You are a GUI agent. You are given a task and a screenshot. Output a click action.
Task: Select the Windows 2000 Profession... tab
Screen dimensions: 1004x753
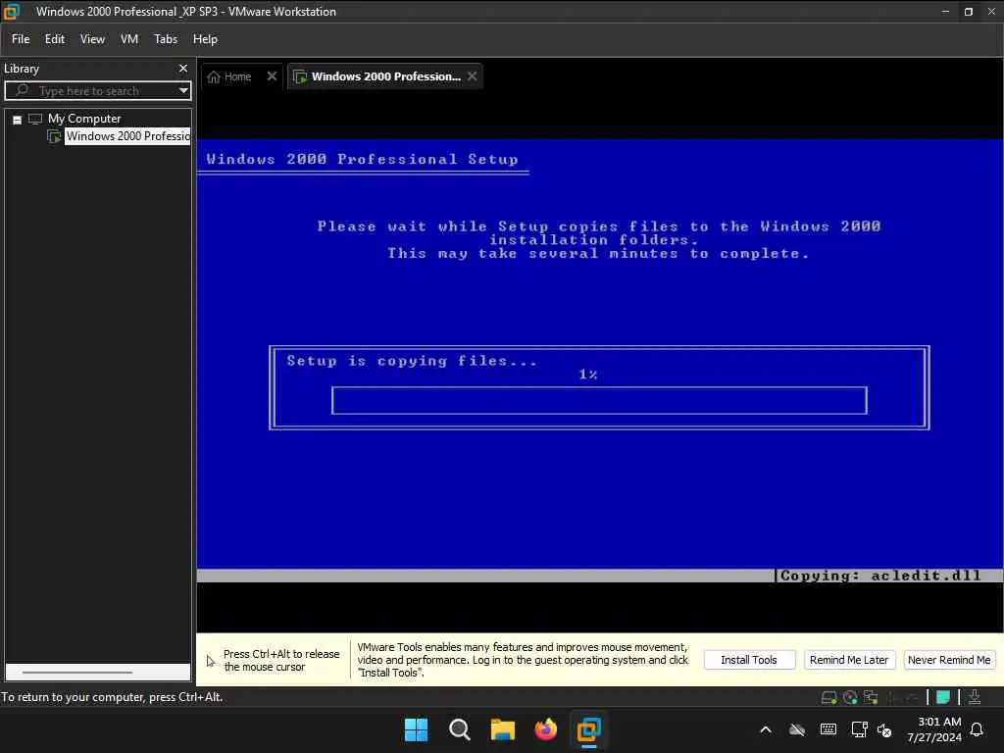[385, 76]
